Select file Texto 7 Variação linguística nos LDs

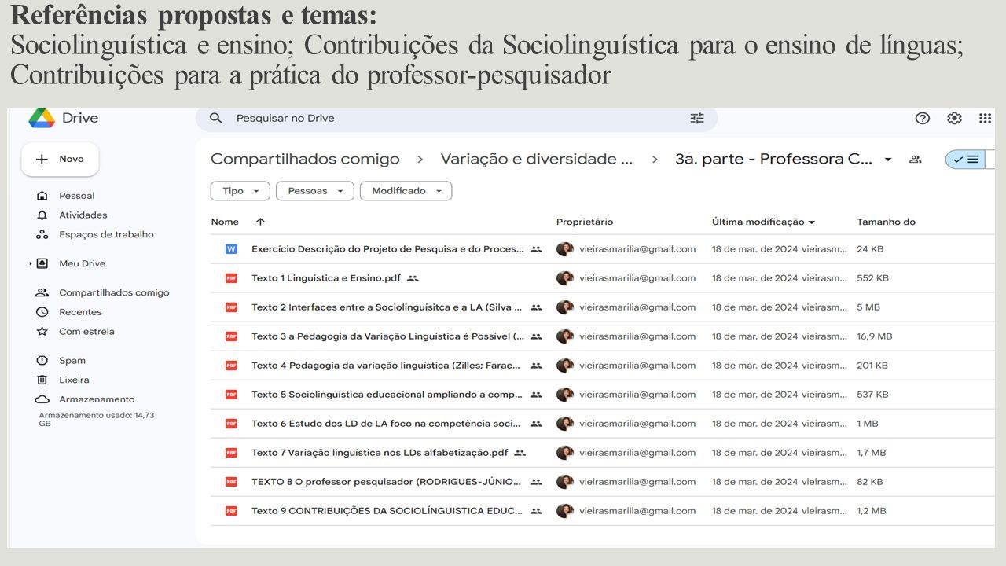coord(380,453)
